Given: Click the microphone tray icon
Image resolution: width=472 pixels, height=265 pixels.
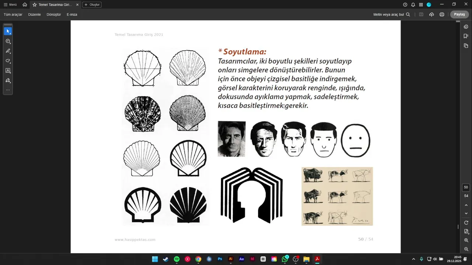Looking at the screenshot, I should tap(421, 259).
